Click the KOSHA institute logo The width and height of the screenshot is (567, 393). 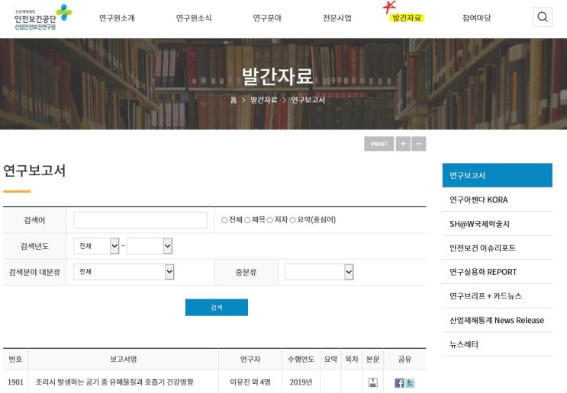point(43,18)
